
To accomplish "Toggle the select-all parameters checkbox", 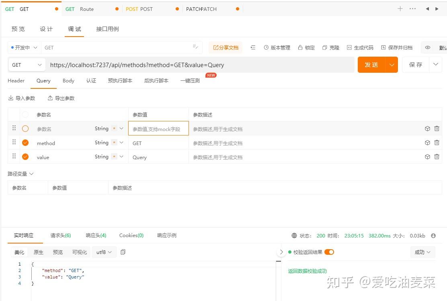I will (25, 115).
